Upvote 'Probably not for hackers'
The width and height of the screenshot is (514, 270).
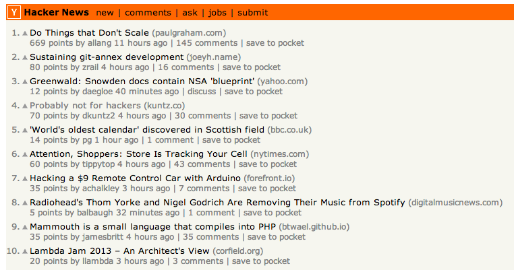[25, 106]
